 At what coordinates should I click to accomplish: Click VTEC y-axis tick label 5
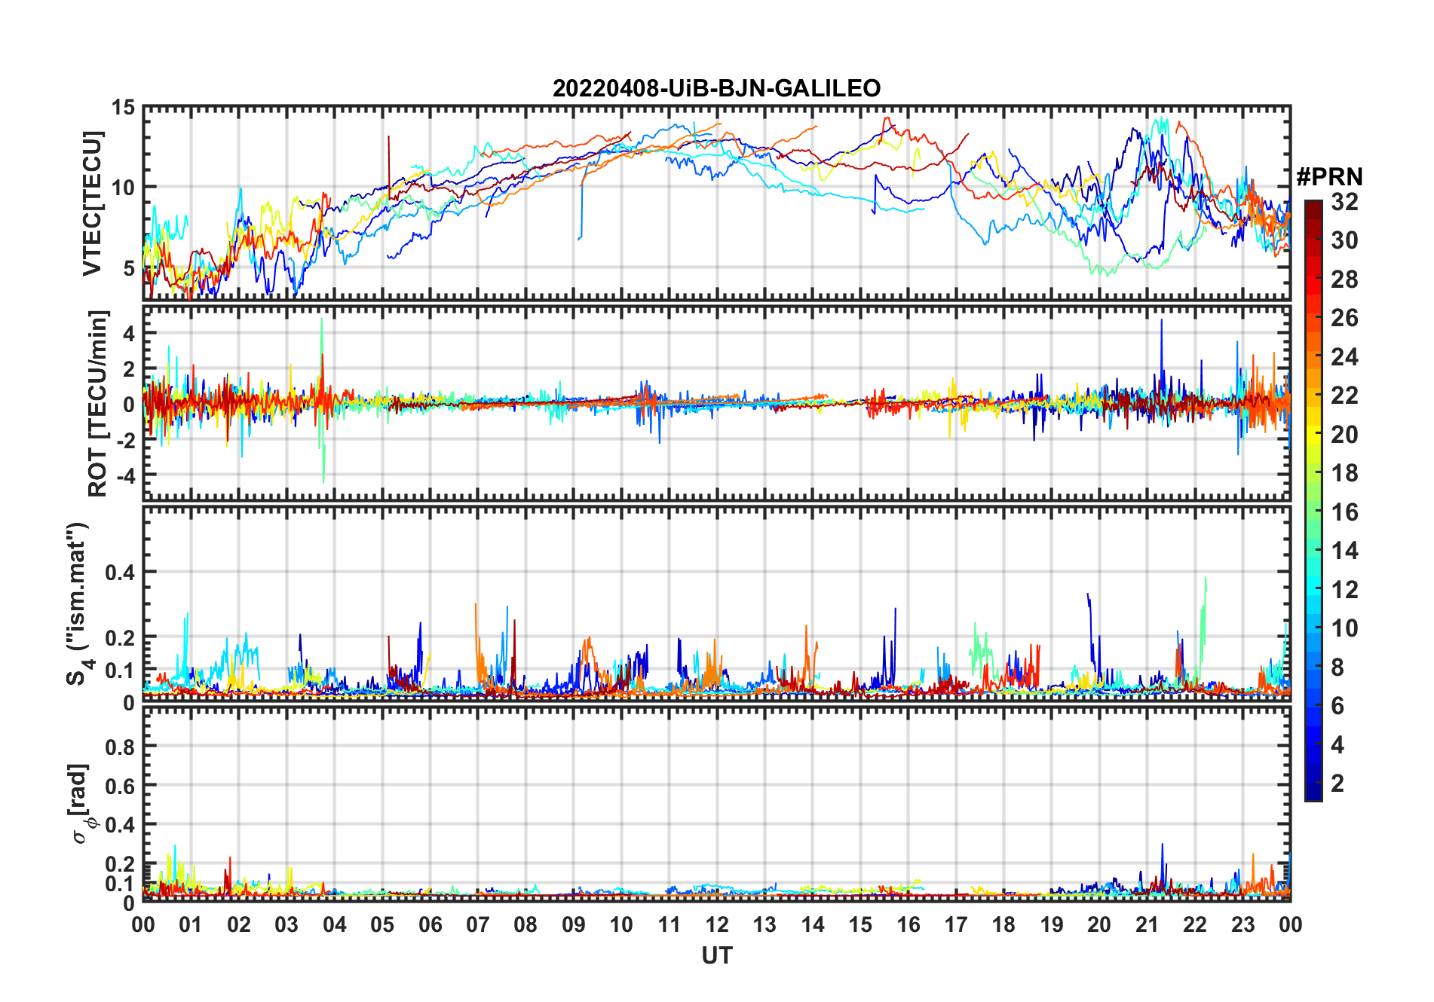click(129, 268)
